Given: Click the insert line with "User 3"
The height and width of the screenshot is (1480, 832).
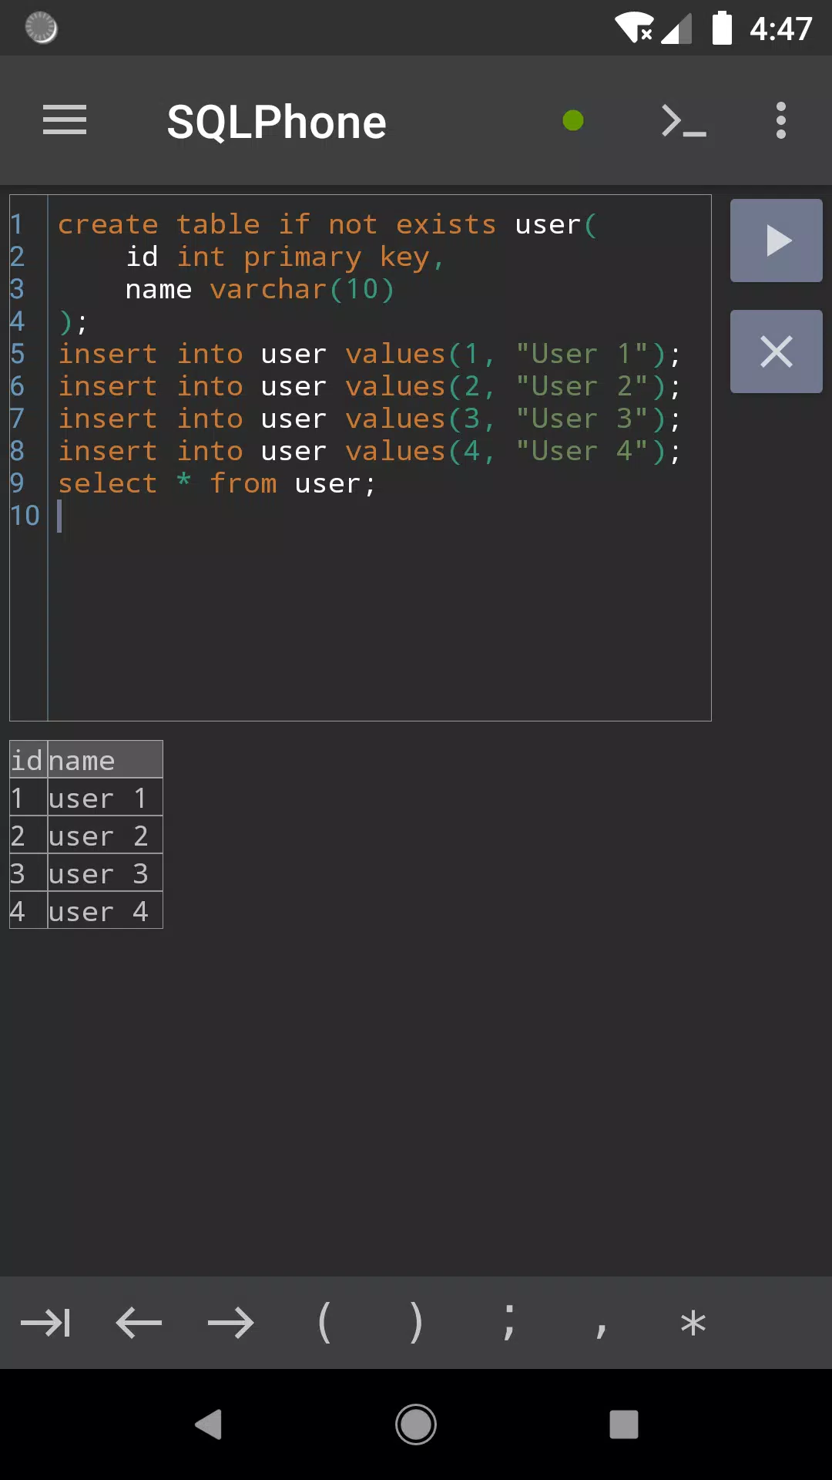Looking at the screenshot, I should click(370, 419).
